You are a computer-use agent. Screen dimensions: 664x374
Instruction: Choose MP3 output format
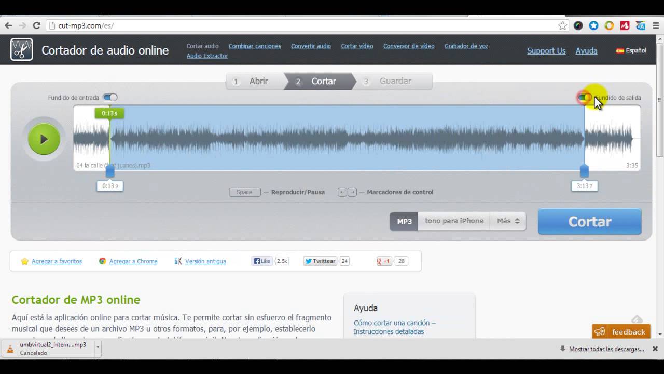[x=404, y=221]
